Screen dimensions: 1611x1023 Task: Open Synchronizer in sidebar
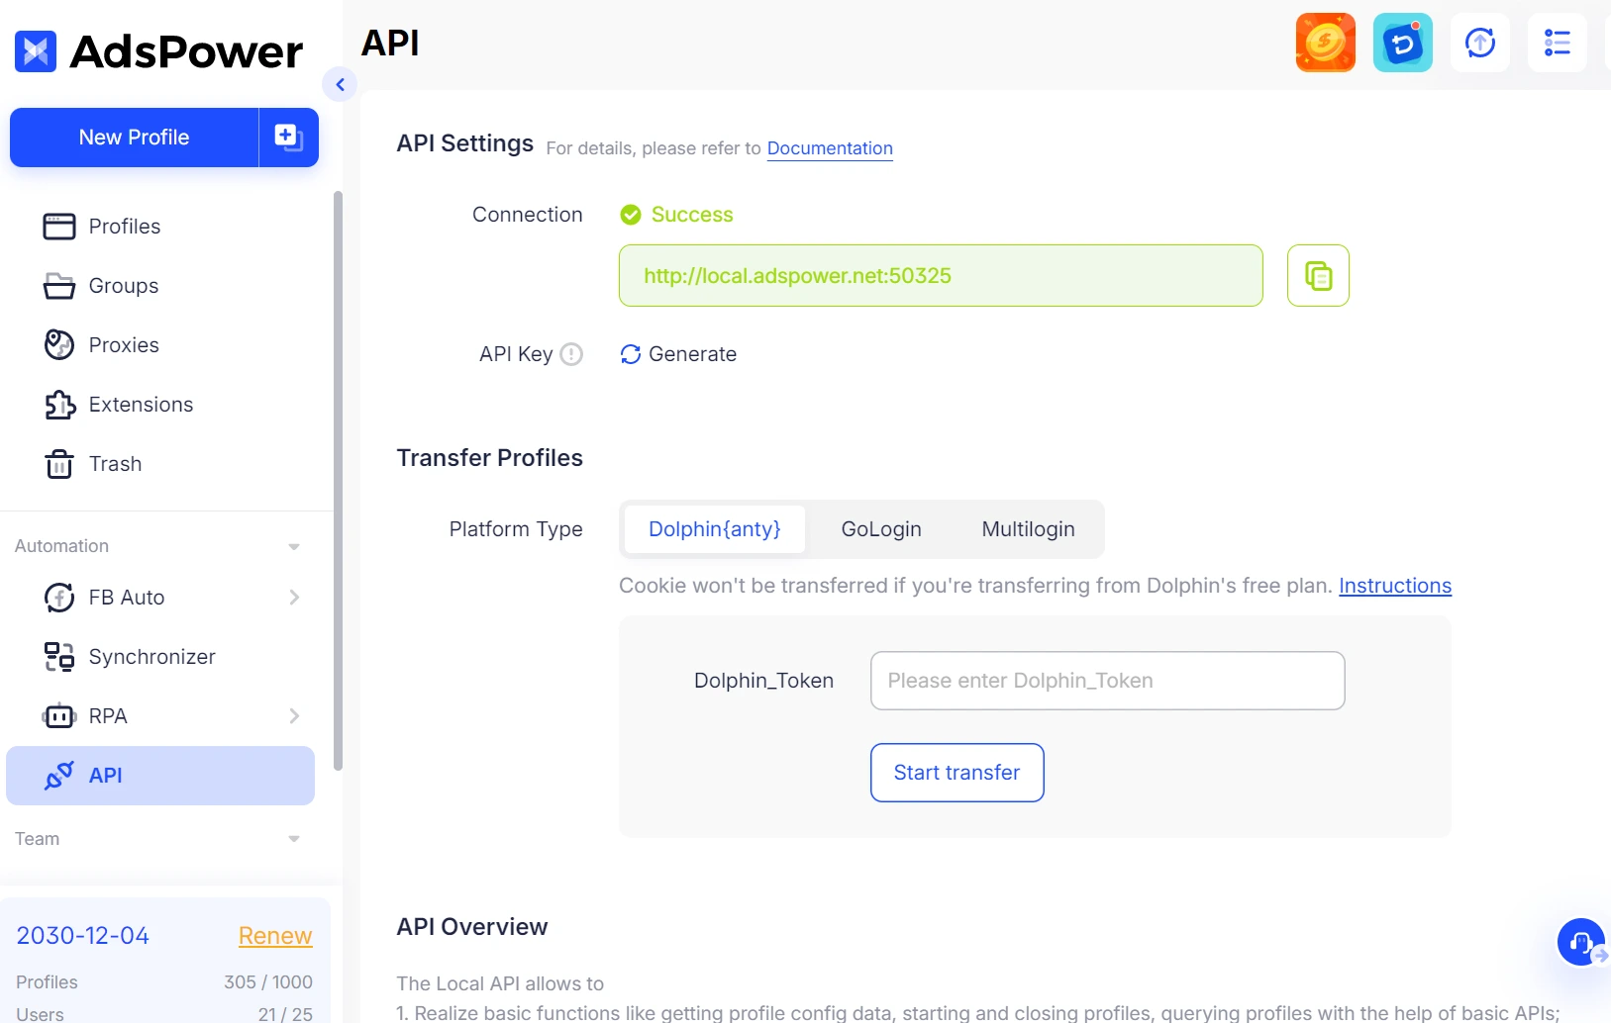151,657
